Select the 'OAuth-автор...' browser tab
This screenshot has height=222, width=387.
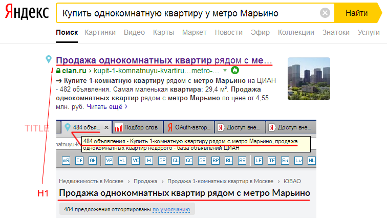click(189, 127)
